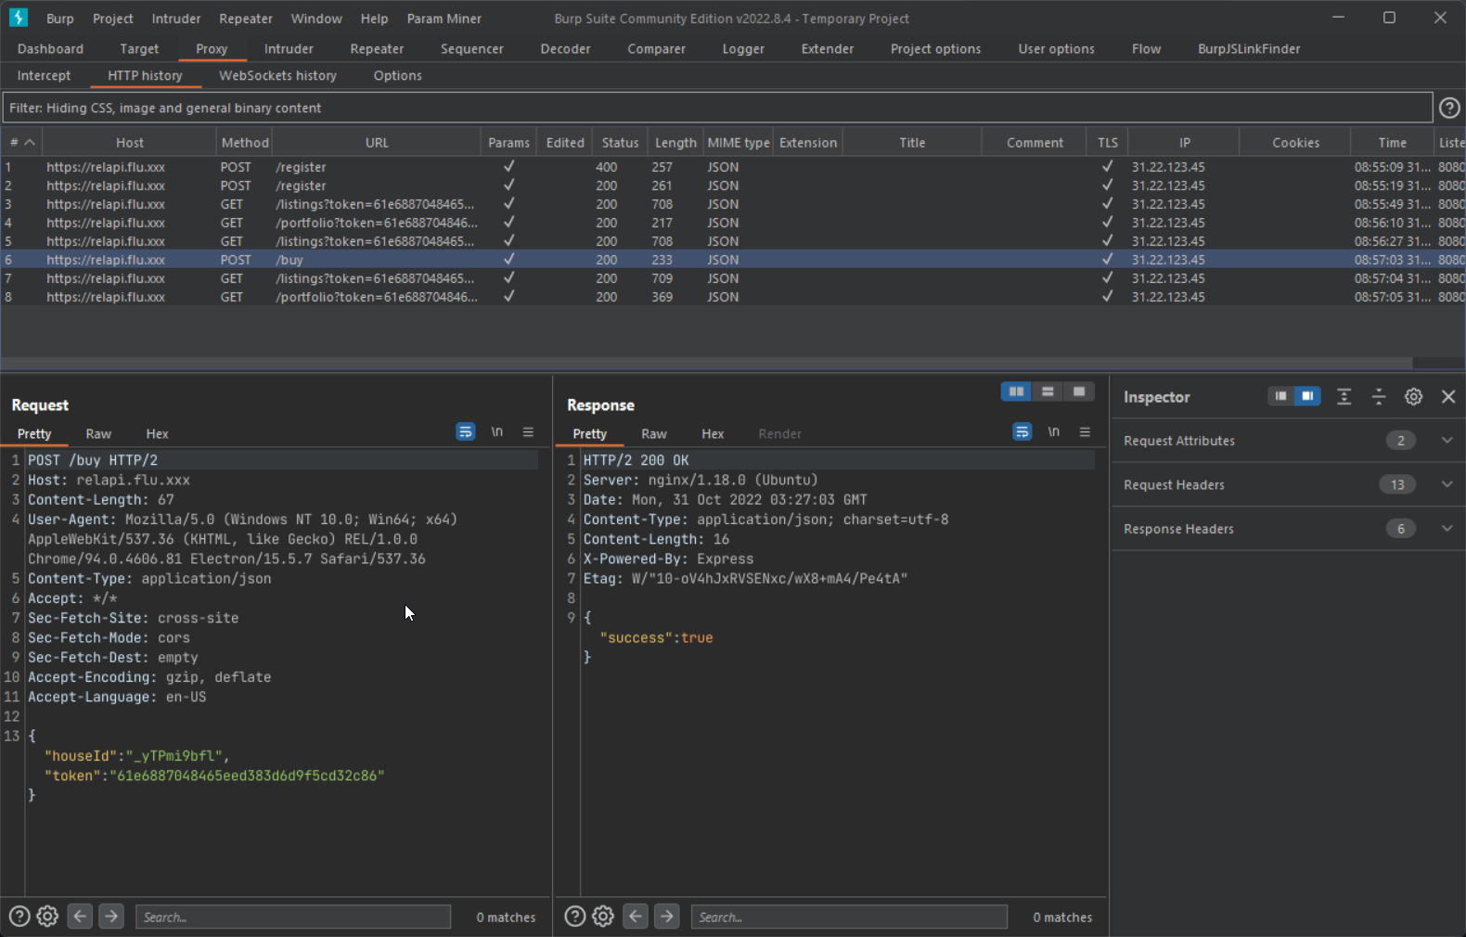1466x937 pixels.
Task: Open the Decoder tab
Action: 565,49
